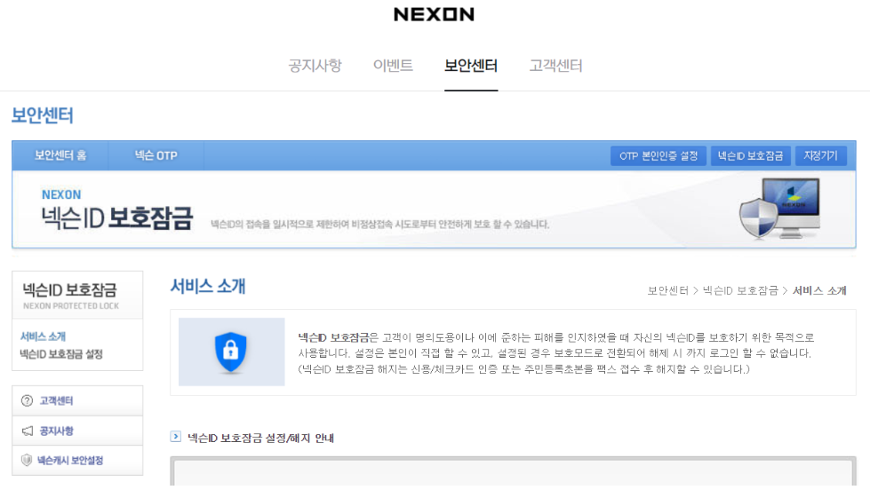Select the 보안센터 top navigation tab
The width and height of the screenshot is (870, 490).
pyautogui.click(x=471, y=66)
